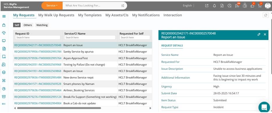Click the refresh icon below the header

(x=266, y=15)
